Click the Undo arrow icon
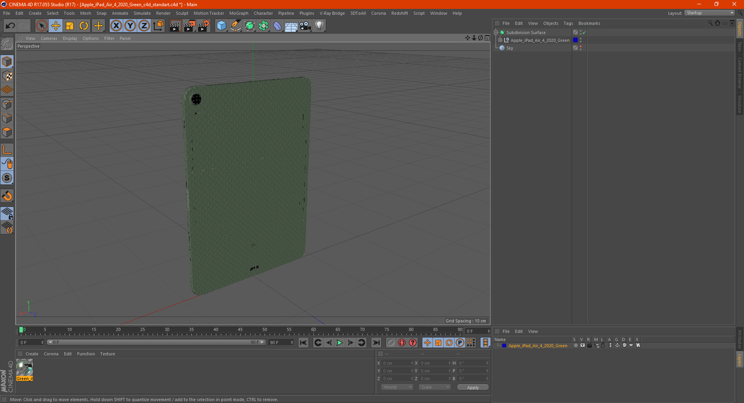Screen dimensions: 744x403 pos(10,26)
